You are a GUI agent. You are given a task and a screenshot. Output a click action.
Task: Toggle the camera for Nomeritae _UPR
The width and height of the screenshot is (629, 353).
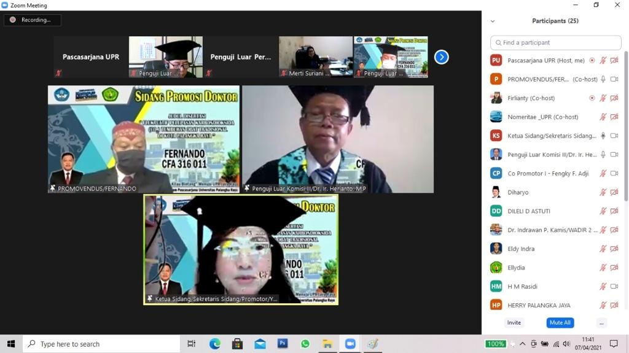point(614,117)
